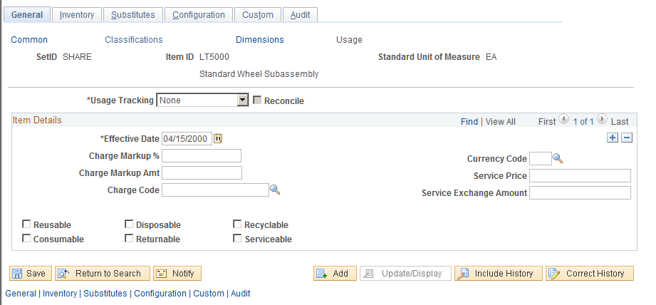Screen dimensions: 656x305
Task: Open the bottom Substitutes page link
Action: tap(105, 294)
